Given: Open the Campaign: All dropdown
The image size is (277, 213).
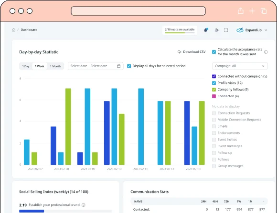Looking at the screenshot, I should coord(240,66).
